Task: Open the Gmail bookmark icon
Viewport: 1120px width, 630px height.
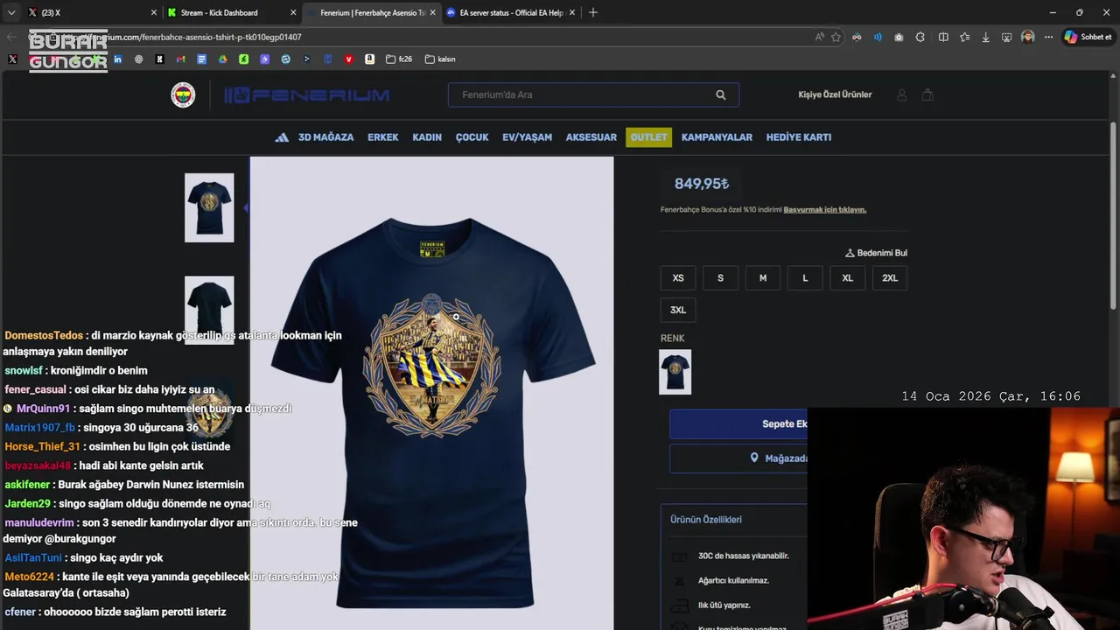Action: [x=180, y=59]
